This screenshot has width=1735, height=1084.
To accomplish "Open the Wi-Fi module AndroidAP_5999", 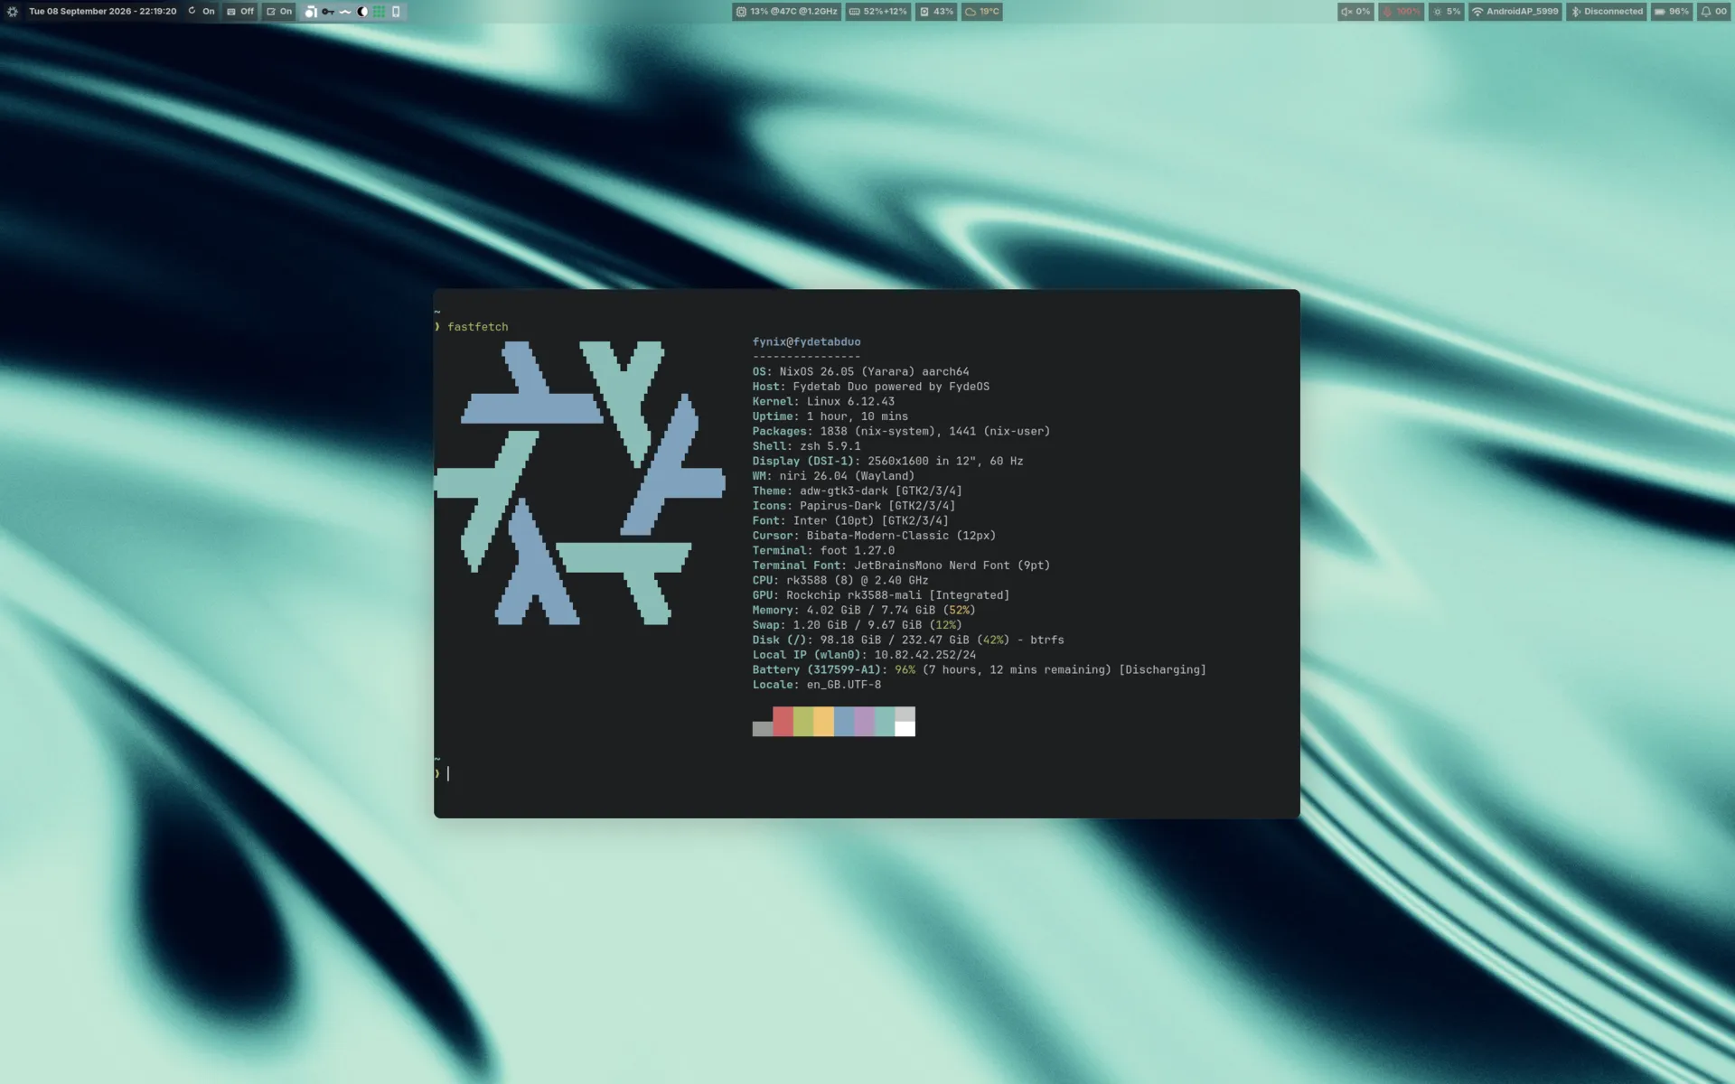I will (1515, 12).
